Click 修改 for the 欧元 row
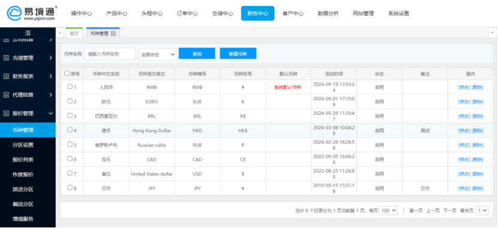Screen dimensions: 498x228 [x=464, y=101]
